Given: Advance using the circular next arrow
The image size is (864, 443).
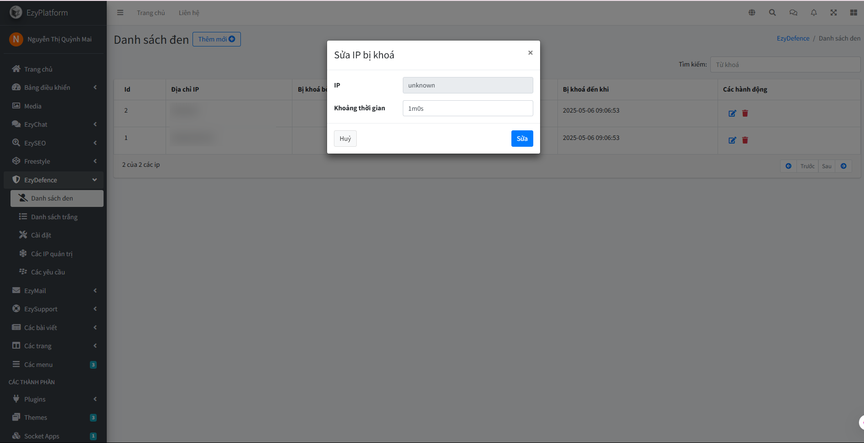Looking at the screenshot, I should click(x=843, y=166).
